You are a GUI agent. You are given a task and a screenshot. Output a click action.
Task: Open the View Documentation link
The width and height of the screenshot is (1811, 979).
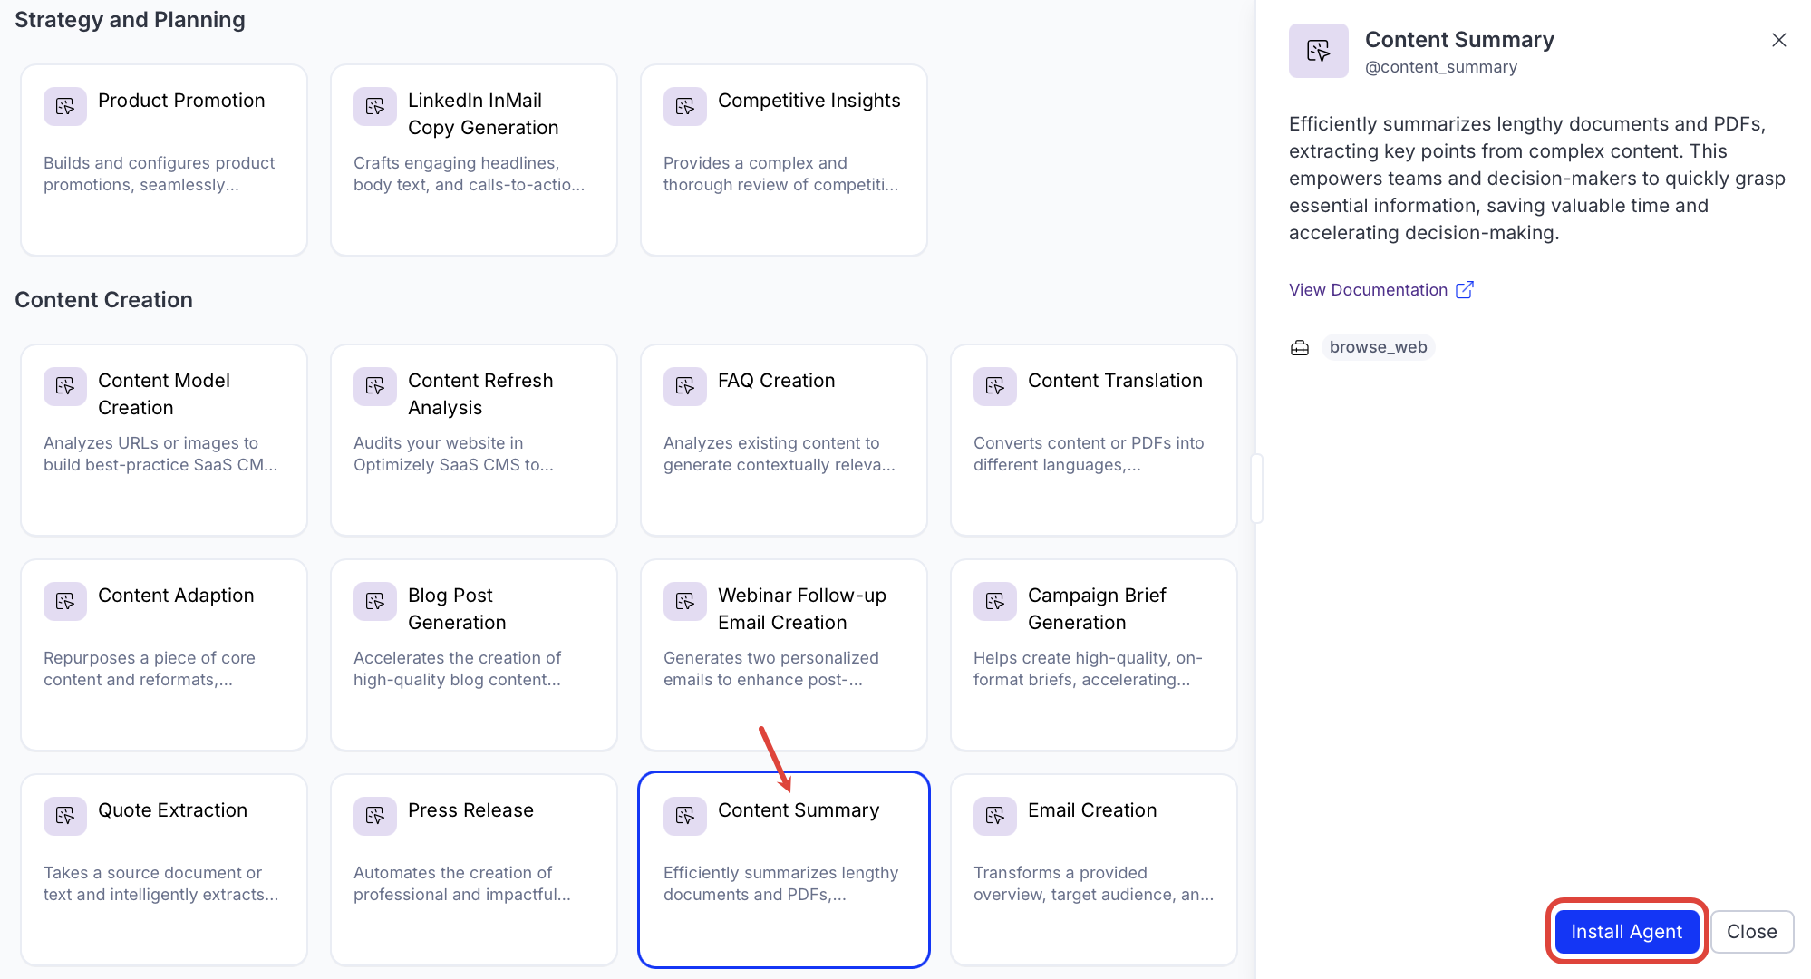point(1368,290)
